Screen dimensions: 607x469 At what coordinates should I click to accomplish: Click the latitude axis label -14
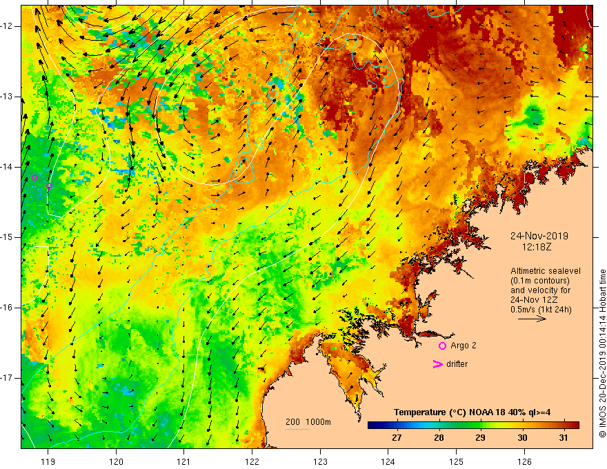coord(8,167)
